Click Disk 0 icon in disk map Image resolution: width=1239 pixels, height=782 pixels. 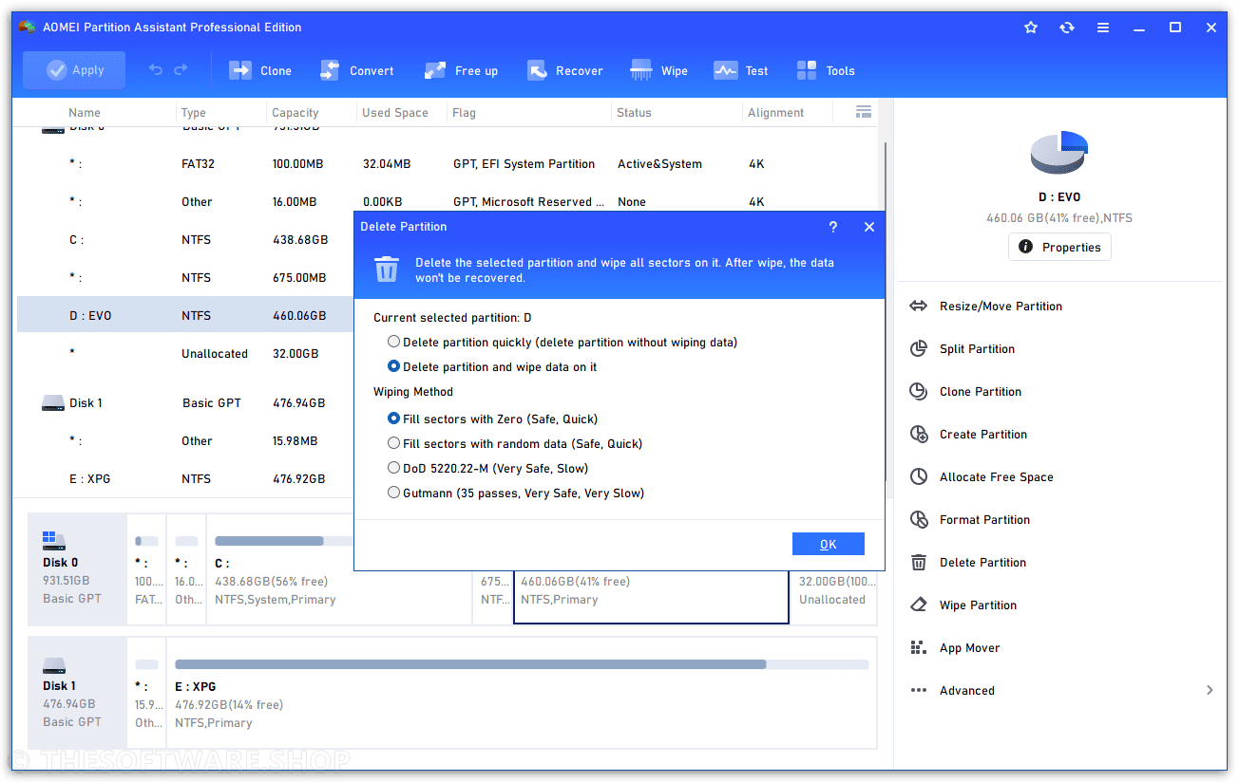click(x=54, y=541)
